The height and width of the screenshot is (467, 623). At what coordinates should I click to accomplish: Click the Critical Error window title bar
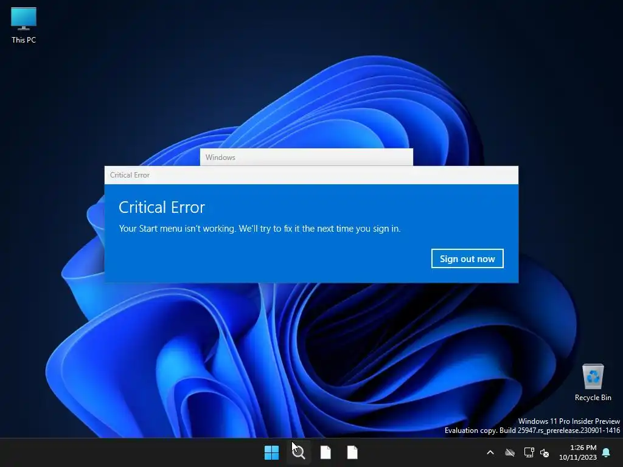click(x=311, y=175)
